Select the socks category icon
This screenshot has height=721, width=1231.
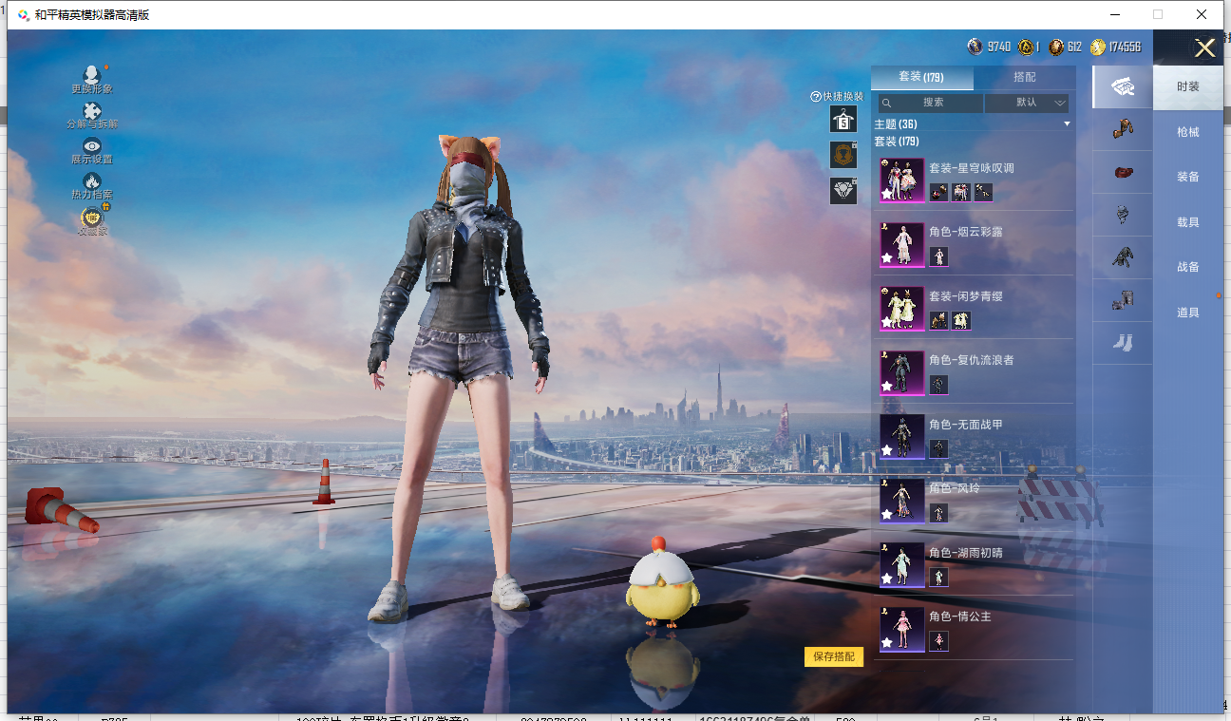coord(1122,342)
